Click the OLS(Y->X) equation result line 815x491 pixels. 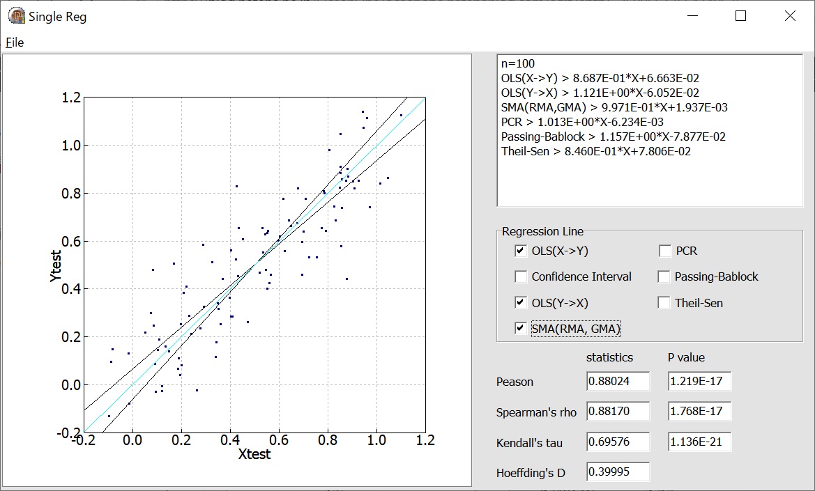pyautogui.click(x=600, y=93)
